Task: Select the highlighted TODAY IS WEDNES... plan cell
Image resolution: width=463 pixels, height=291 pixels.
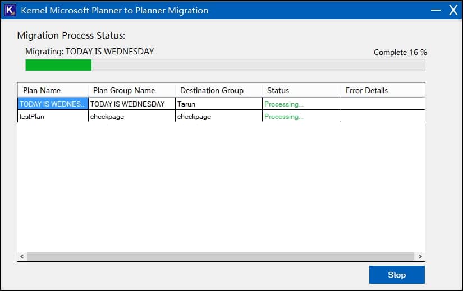Action: [x=53, y=104]
